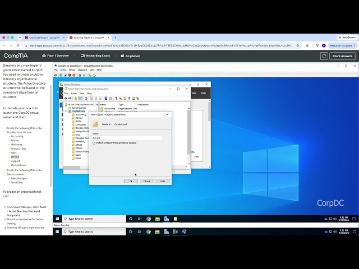This screenshot has width=359, height=269.
Task: Click the Ask Gemini button
Action: point(347,38)
